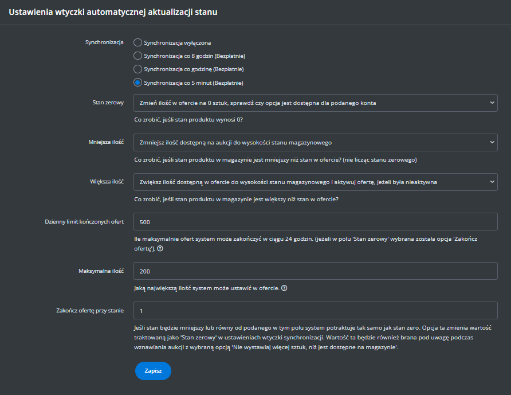The width and height of the screenshot is (511, 395).
Task: Click the 'Zakończ ofertę przy stanie' label
Action: 89,310
